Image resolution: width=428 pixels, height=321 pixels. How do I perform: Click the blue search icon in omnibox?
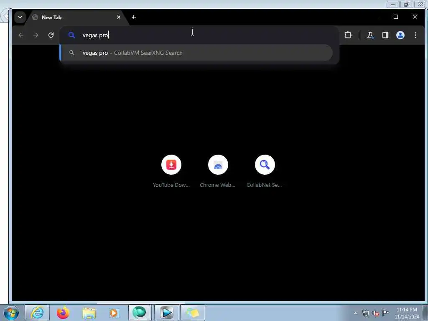[71, 35]
